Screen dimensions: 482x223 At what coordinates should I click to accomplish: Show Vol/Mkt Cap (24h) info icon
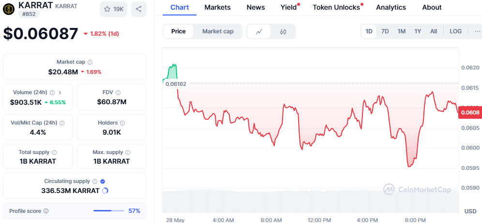click(62, 123)
